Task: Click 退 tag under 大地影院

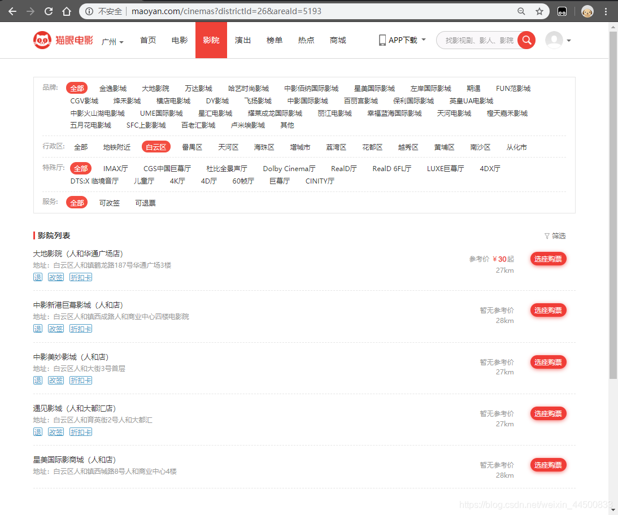Action: pos(37,277)
